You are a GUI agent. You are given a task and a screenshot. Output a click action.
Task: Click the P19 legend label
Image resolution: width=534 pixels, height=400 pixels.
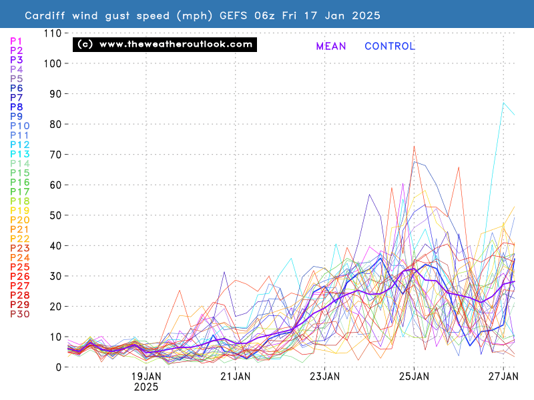point(20,211)
